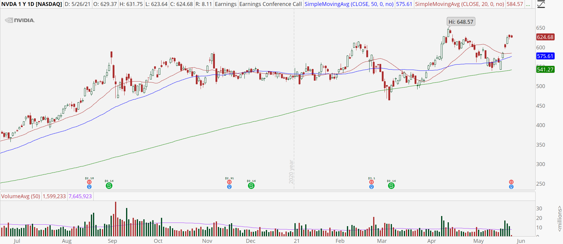
Task: Click the 650 price axis label
Action: coord(541,28)
